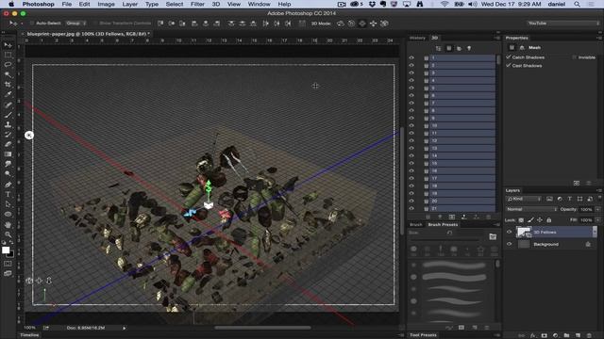Click the 3D Fellows layer thumbnail
This screenshot has width=604, height=339.
523,232
